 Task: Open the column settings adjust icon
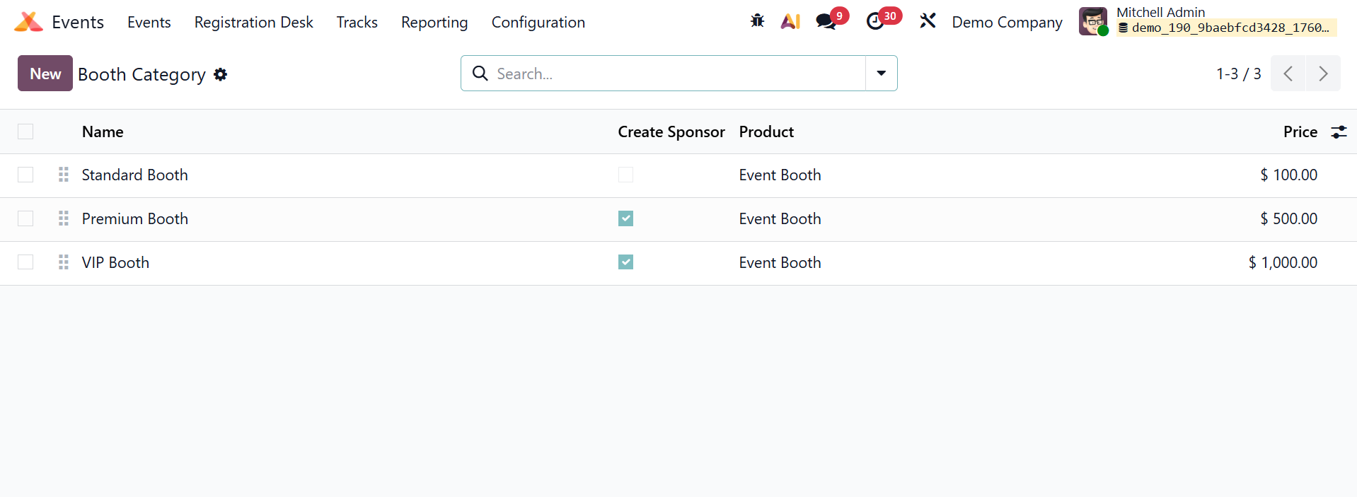pyautogui.click(x=1339, y=132)
